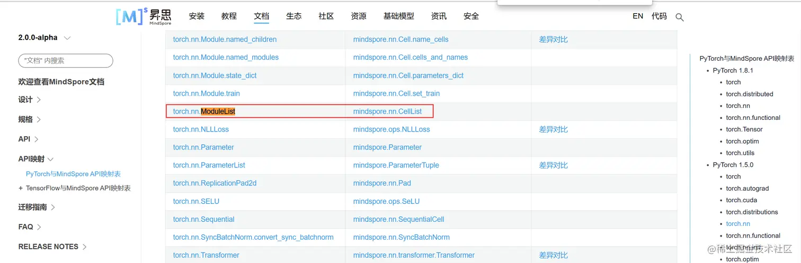
Task: Open the 代码 link
Action: pyautogui.click(x=659, y=16)
